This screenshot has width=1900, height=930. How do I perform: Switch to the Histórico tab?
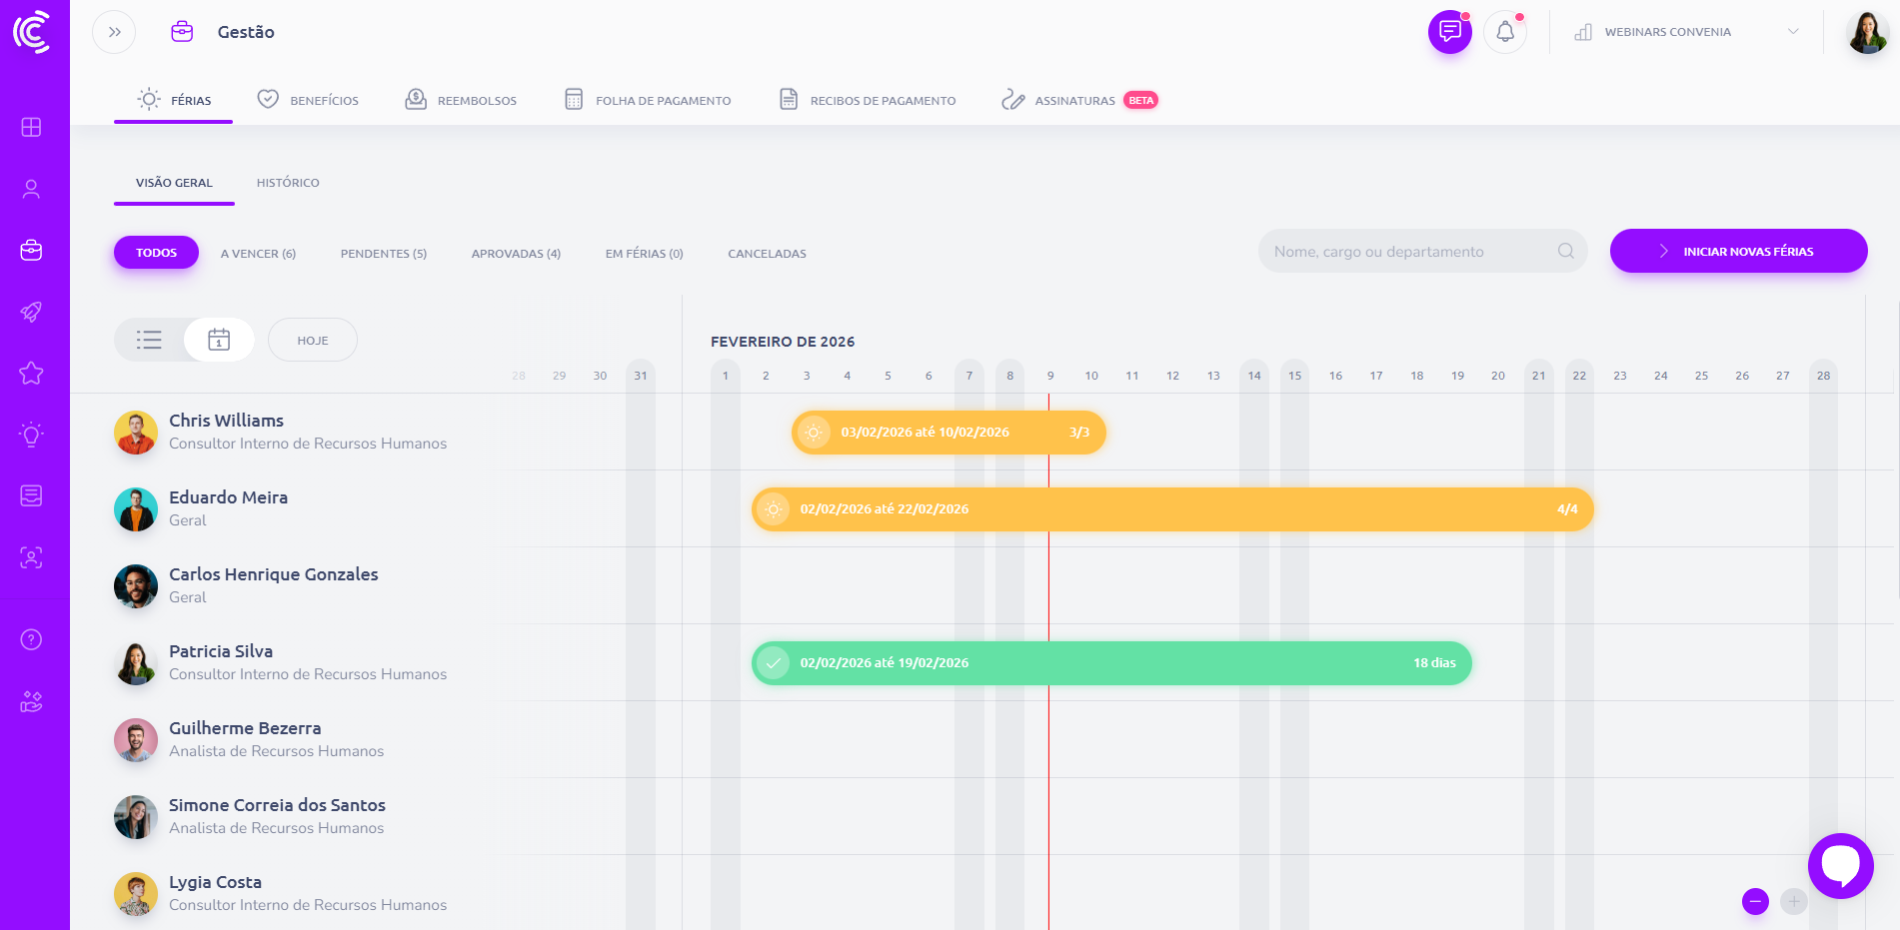[x=288, y=183]
